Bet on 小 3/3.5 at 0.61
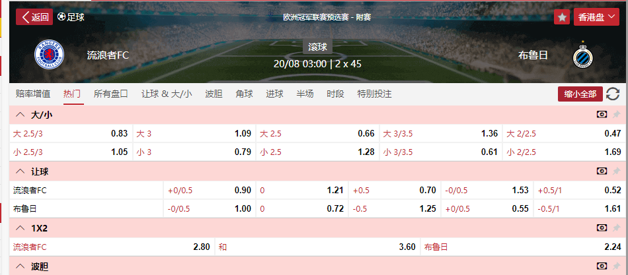 441,152
